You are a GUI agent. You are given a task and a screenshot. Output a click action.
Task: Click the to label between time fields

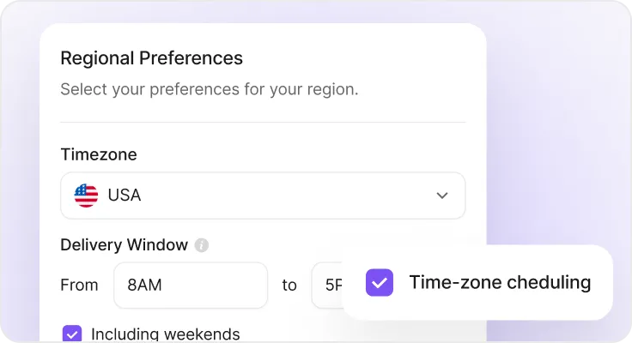click(x=289, y=285)
